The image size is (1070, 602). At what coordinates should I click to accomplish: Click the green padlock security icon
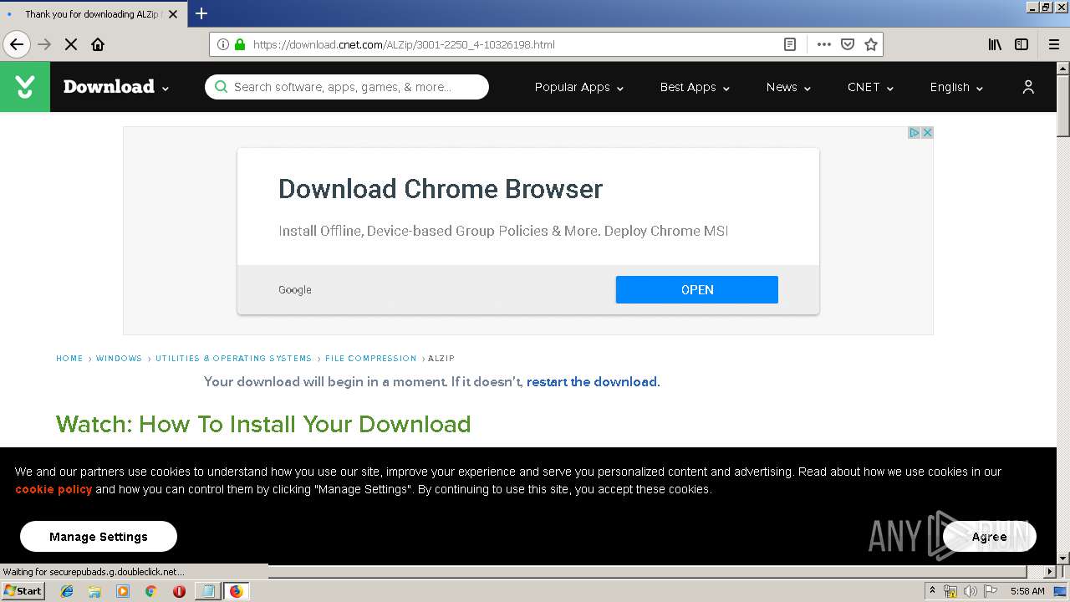[240, 44]
